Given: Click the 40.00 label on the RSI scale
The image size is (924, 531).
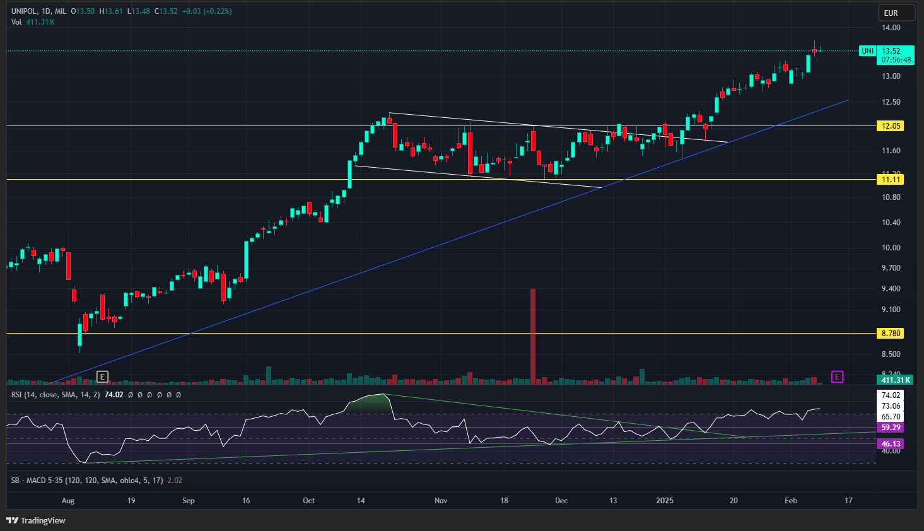Looking at the screenshot, I should coord(891,451).
